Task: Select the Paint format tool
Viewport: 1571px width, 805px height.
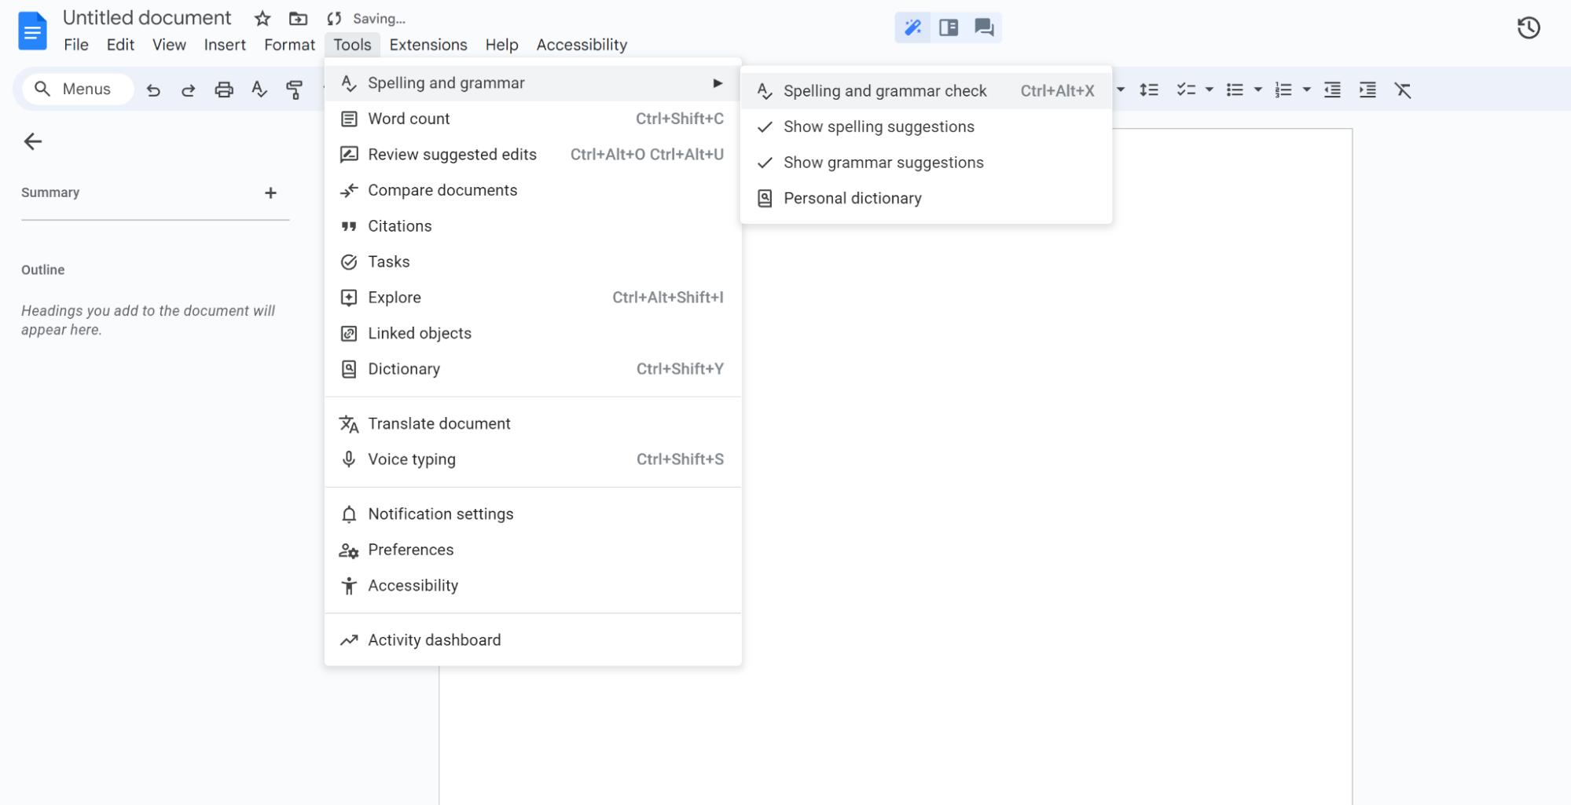Action: tap(295, 90)
